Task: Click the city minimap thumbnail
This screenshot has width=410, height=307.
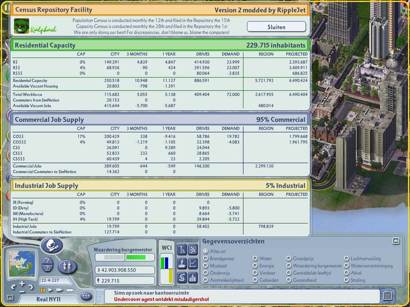Action: tap(22, 263)
